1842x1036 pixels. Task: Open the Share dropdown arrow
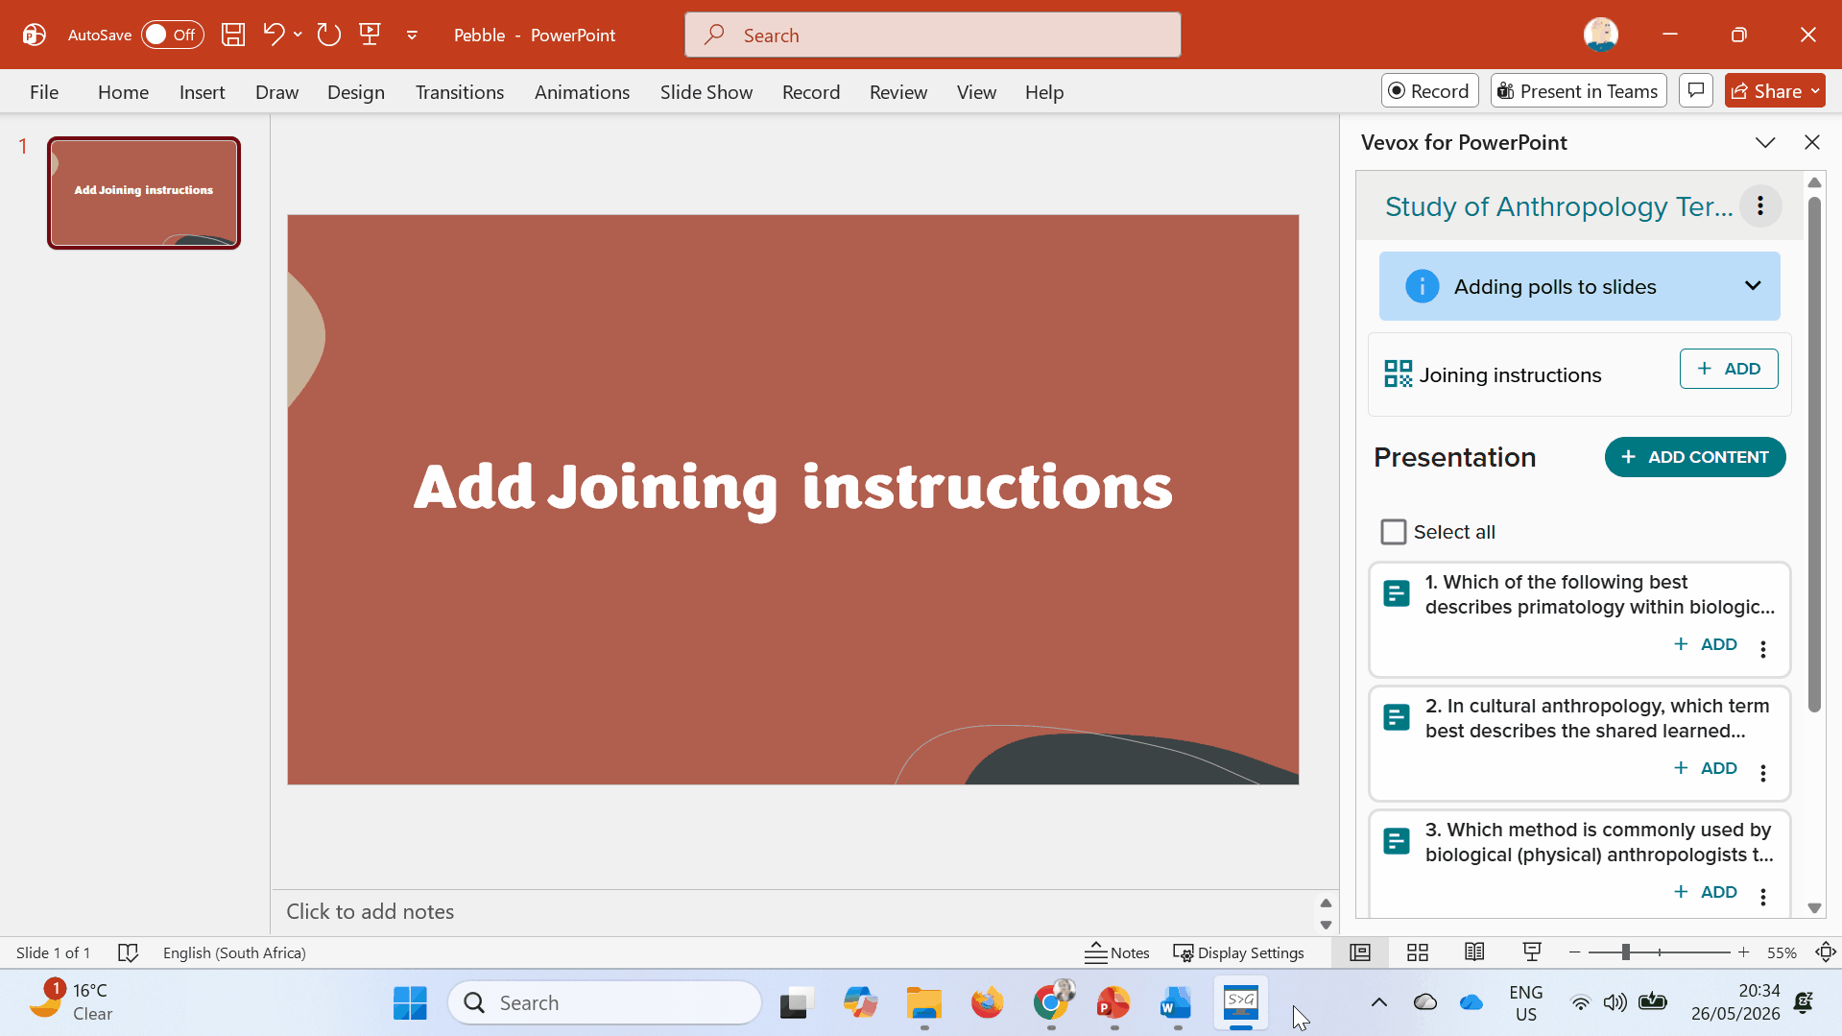pos(1815,91)
